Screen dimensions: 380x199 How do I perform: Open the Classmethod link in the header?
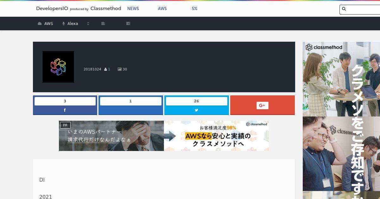(106, 9)
